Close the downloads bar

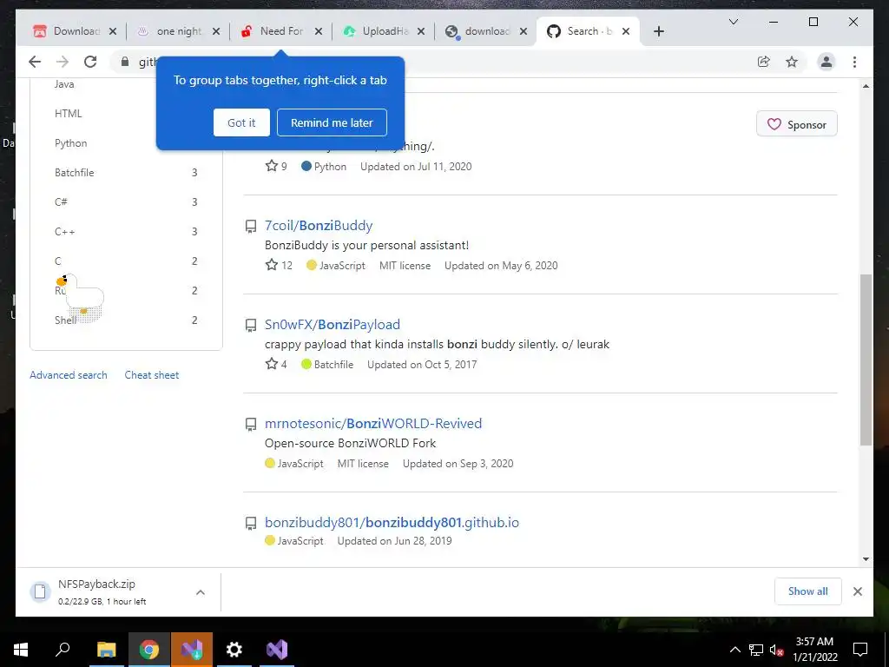point(858,591)
